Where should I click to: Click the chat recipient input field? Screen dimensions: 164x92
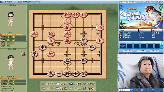pos(125,90)
